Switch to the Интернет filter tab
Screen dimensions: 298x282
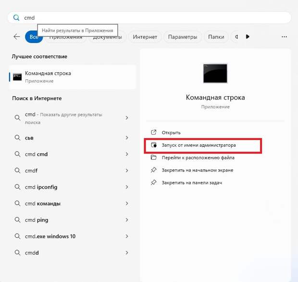tap(145, 37)
